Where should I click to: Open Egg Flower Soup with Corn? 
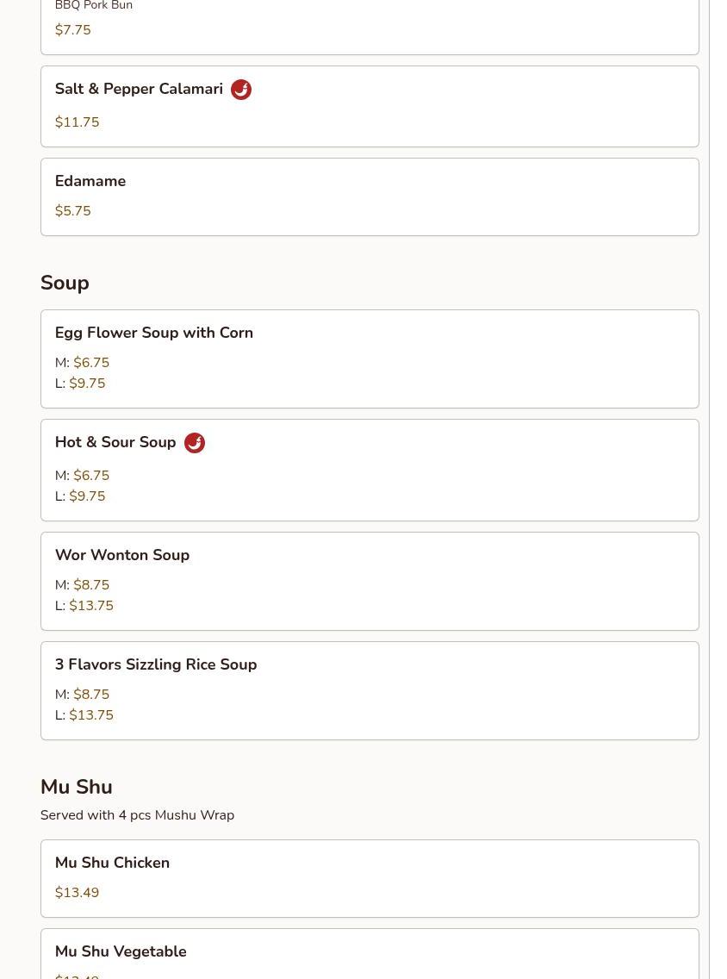(x=154, y=333)
